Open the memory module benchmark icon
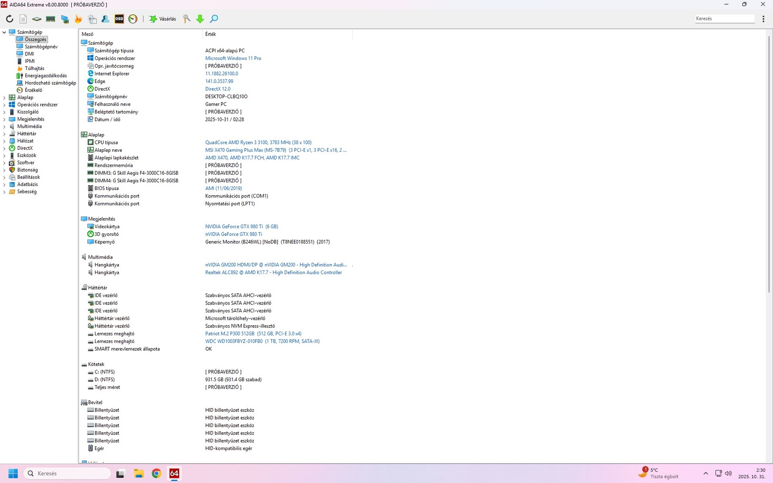The image size is (773, 483). (x=51, y=19)
